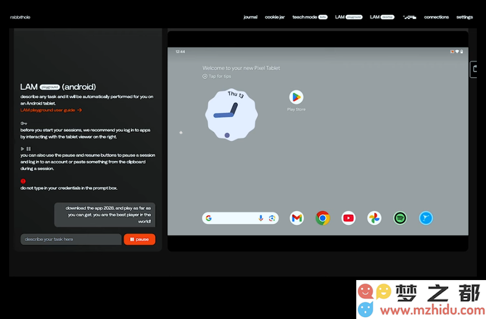Tap 'Welcome to your new Pixel Tablet'
The width and height of the screenshot is (486, 319).
coord(241,68)
